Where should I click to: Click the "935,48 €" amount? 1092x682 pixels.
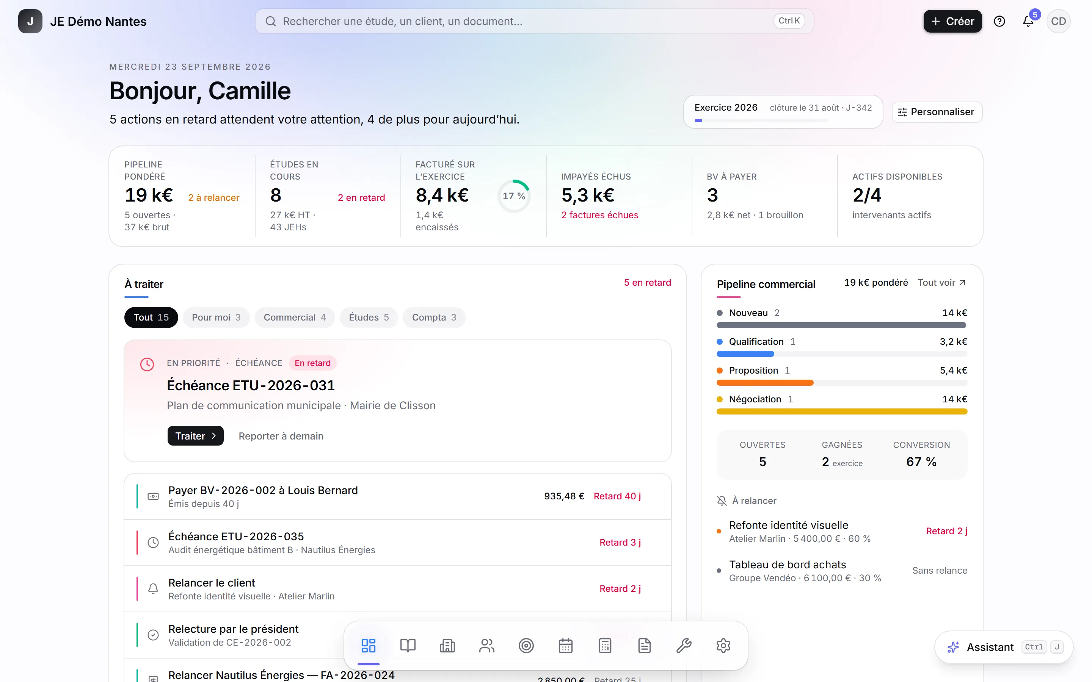point(564,496)
